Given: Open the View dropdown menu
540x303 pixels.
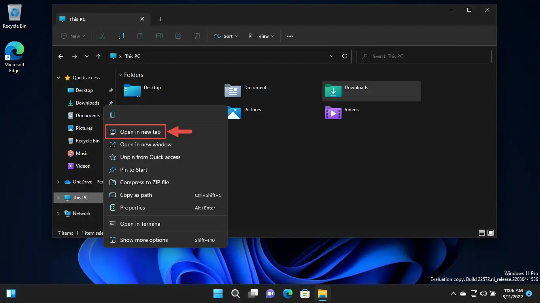Looking at the screenshot, I should point(261,36).
